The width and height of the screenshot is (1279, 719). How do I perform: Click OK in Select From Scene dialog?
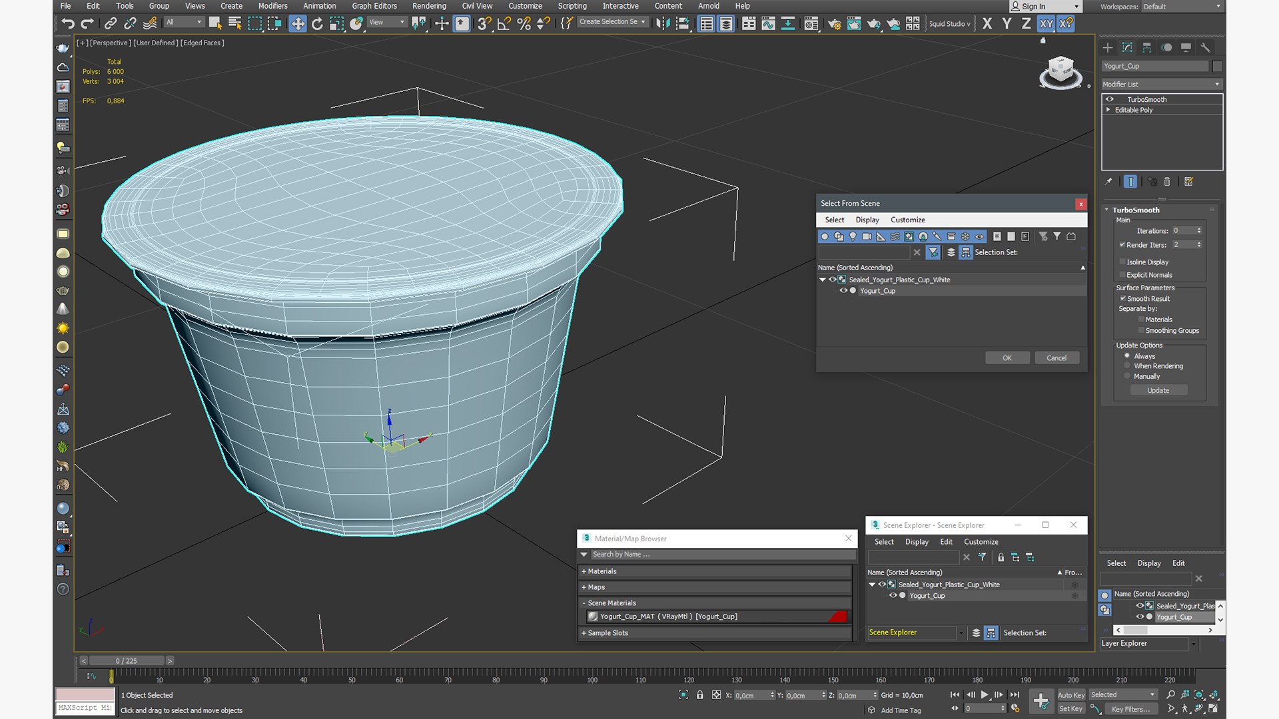[x=1007, y=358]
